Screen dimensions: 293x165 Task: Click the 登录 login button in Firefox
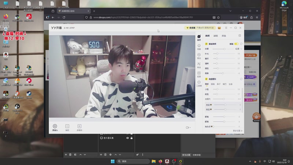click(x=244, y=17)
